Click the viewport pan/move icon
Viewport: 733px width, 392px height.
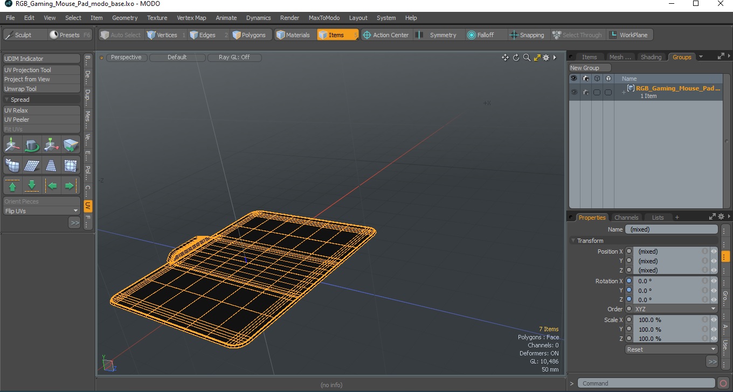coord(505,58)
